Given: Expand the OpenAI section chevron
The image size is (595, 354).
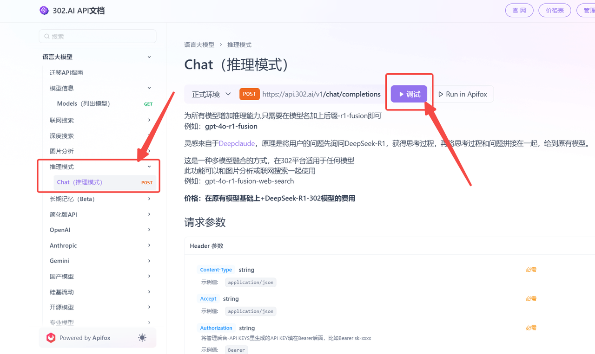Looking at the screenshot, I should click(x=149, y=230).
